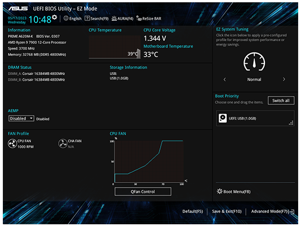Click the DRAM Status heading
The image size is (301, 226).
[x=20, y=67]
